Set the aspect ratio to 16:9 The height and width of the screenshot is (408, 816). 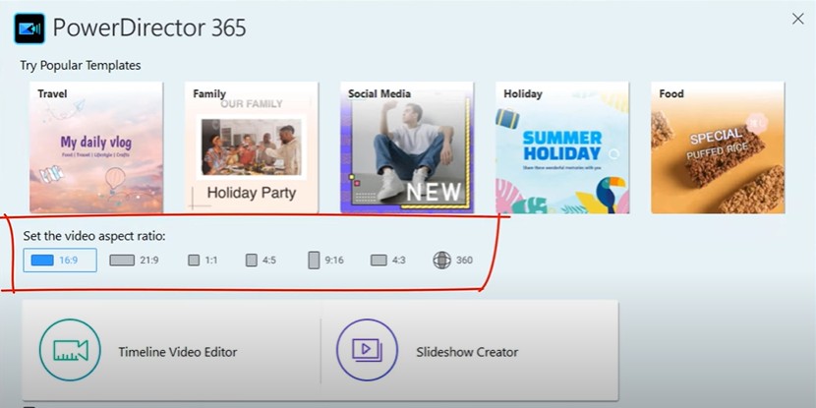click(x=60, y=261)
